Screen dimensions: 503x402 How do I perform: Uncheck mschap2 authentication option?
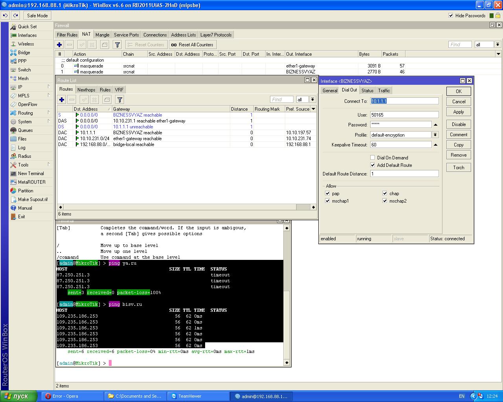tap(385, 201)
